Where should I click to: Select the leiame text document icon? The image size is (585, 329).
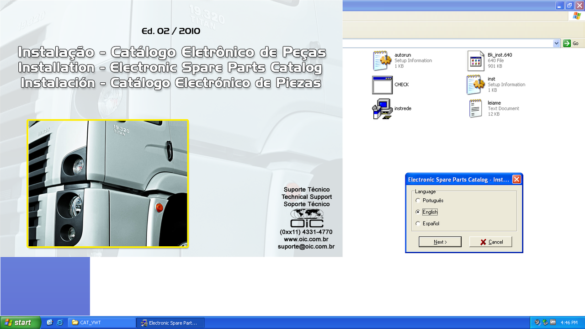(x=475, y=109)
